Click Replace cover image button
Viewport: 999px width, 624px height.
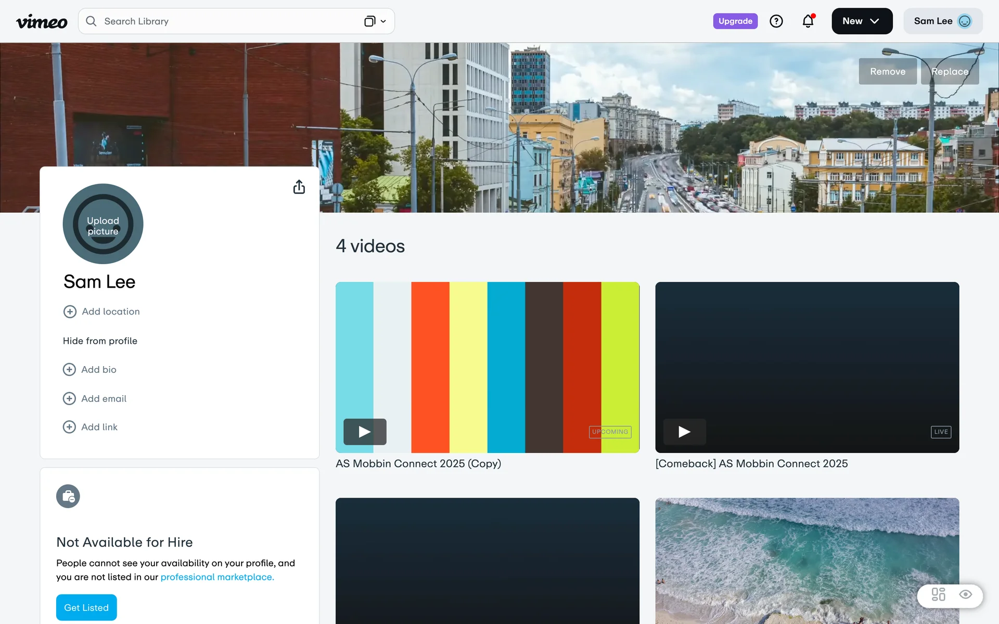[x=950, y=72]
